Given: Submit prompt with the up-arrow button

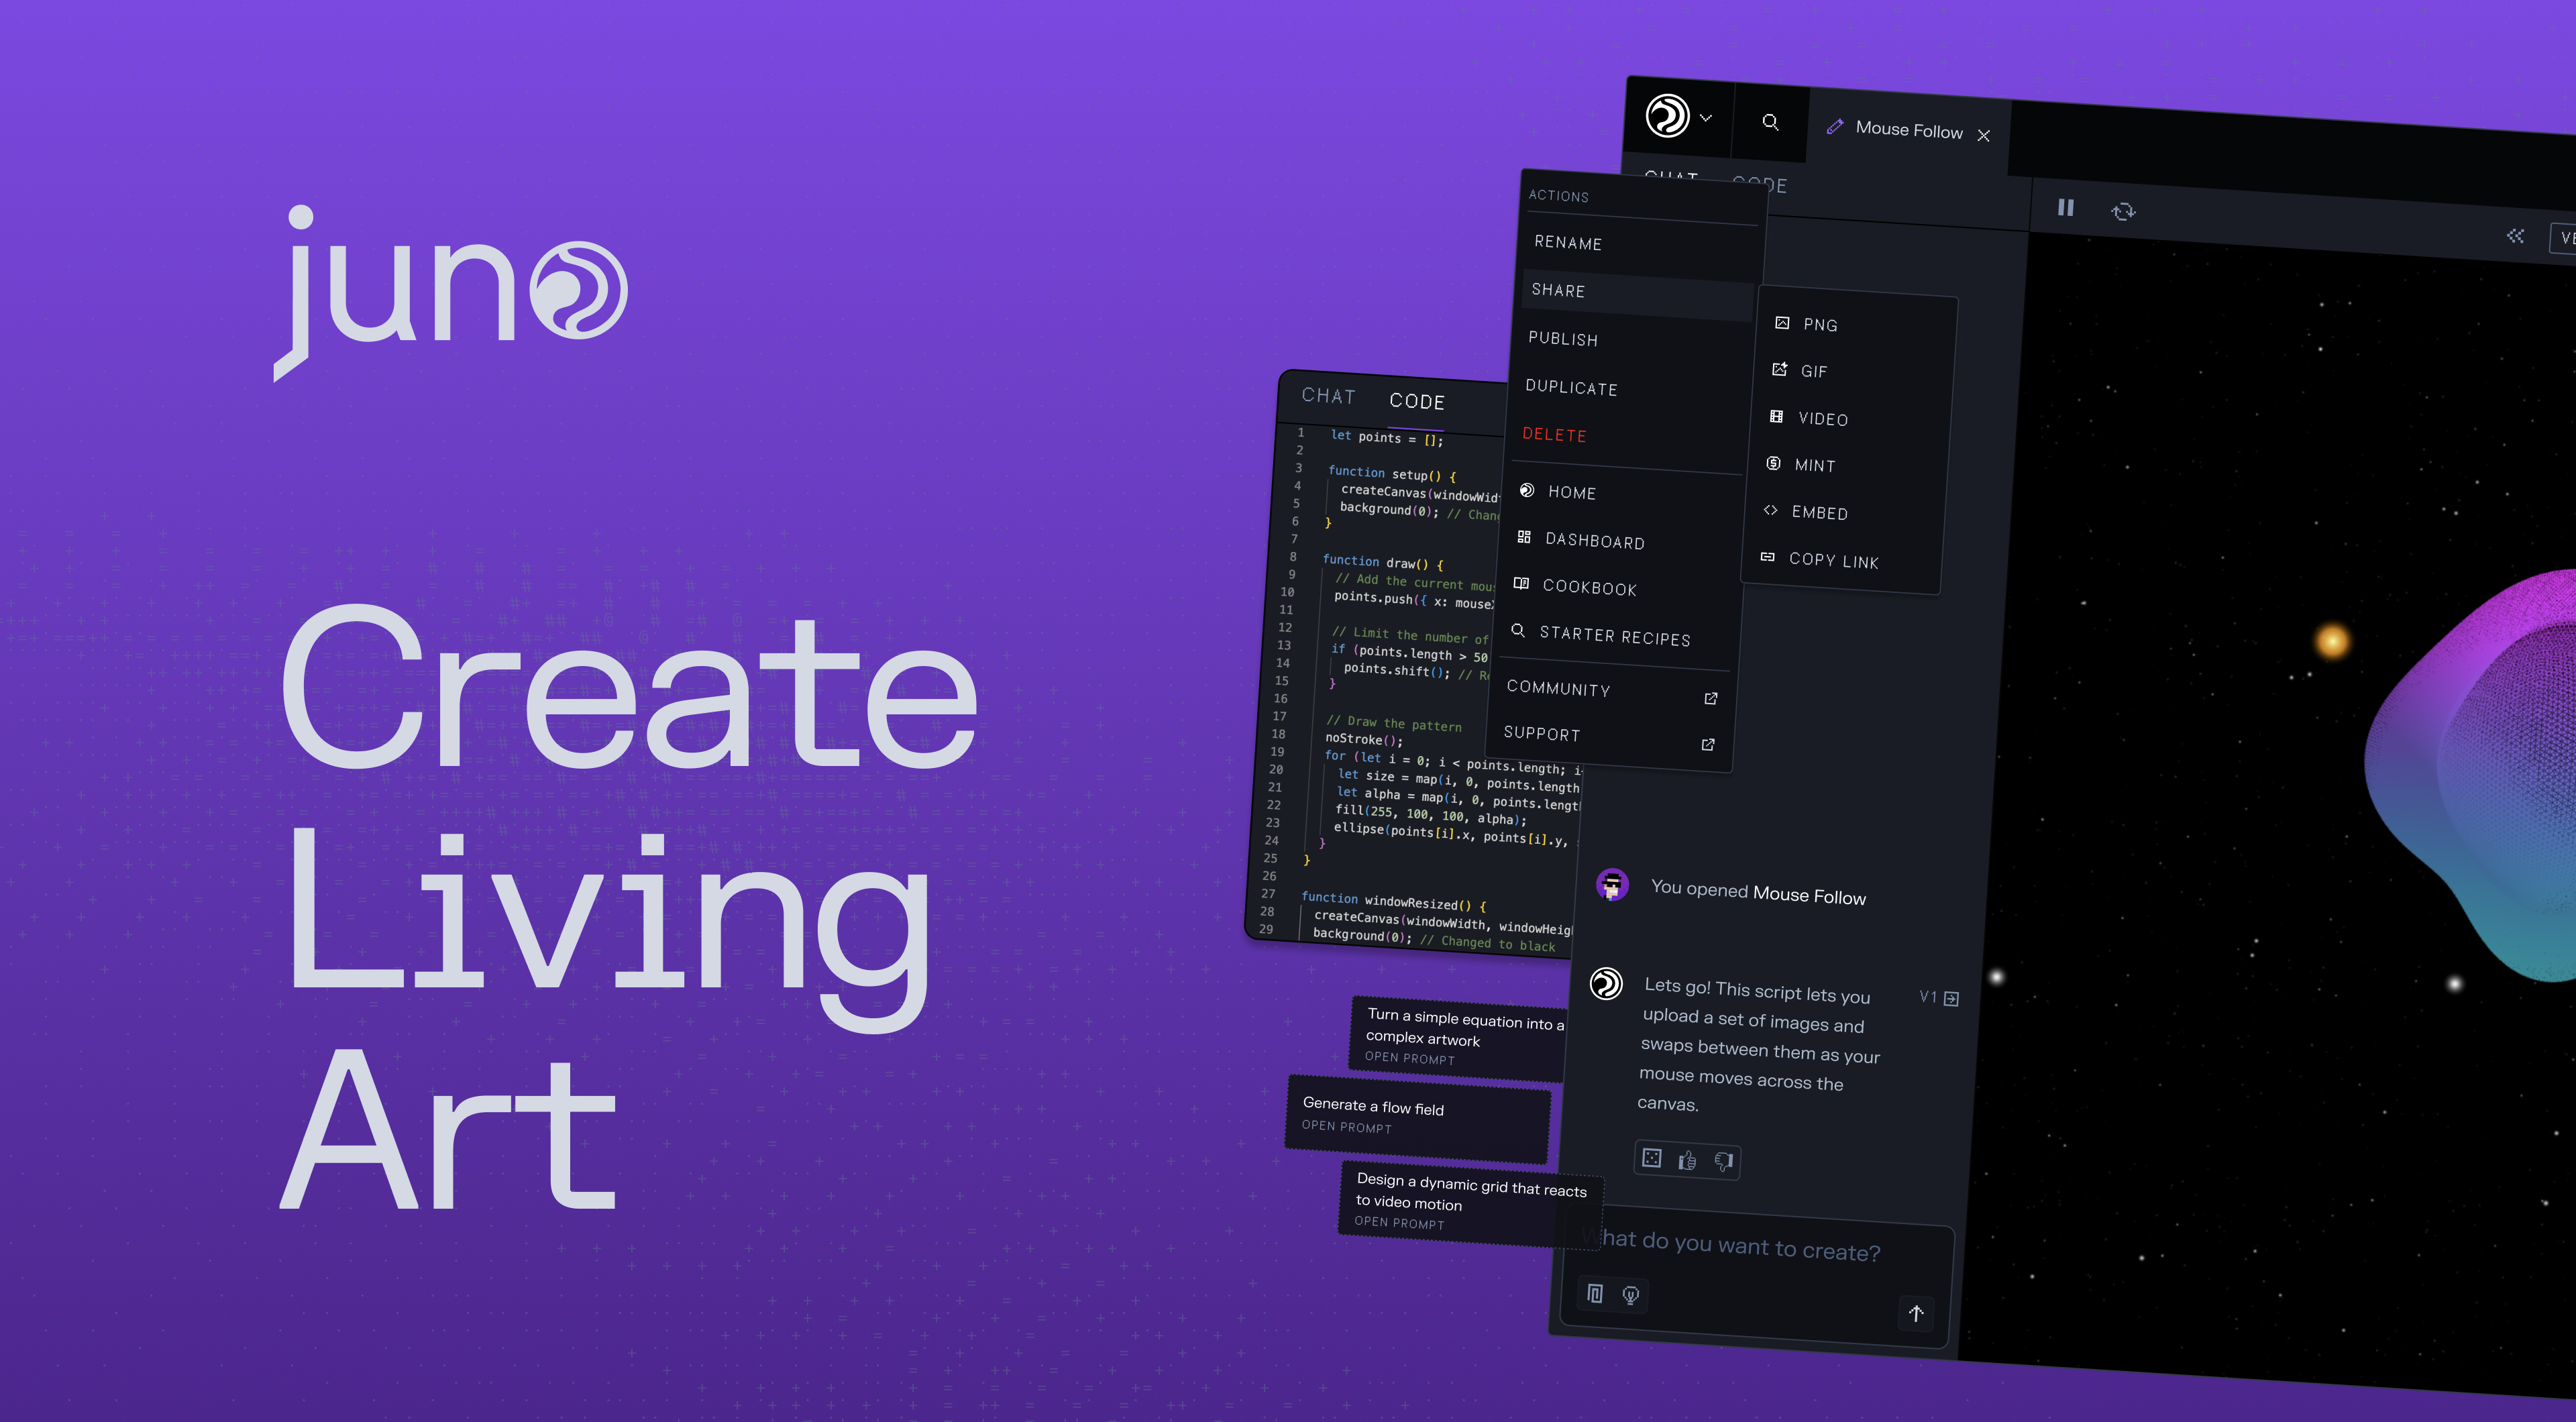Looking at the screenshot, I should coord(1917,1314).
